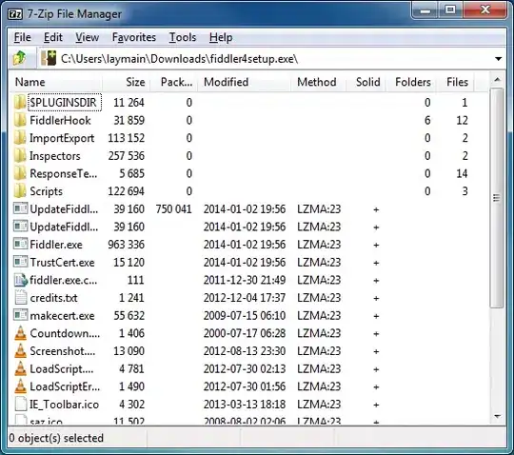The height and width of the screenshot is (455, 514).
Task: Maximize the 7-Zip File Manager window
Action: (x=450, y=10)
